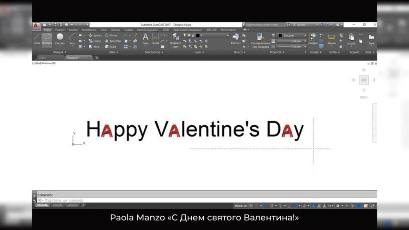Click the Inserisci block icon
Viewport: 409px width, 230px height.
(236, 39)
